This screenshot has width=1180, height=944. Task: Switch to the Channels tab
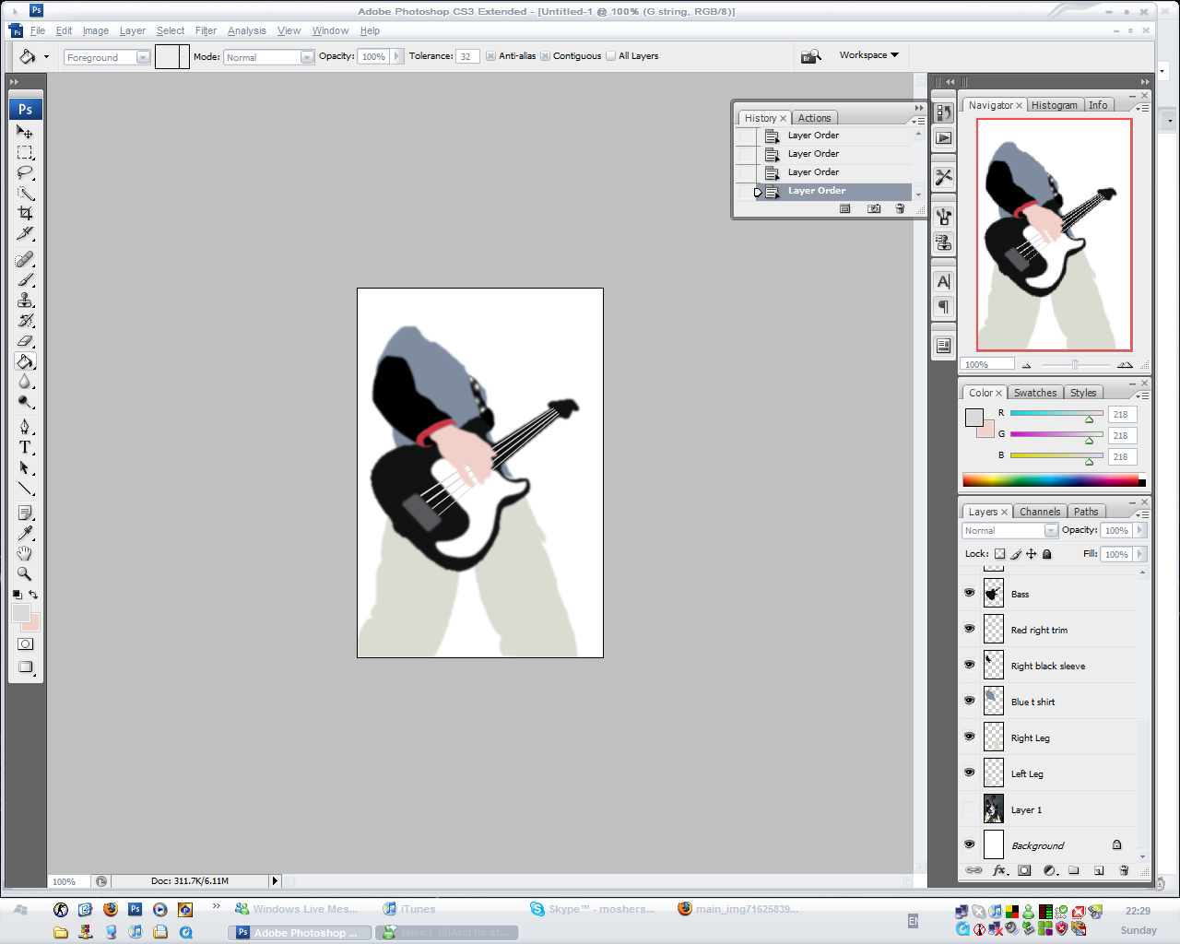(x=1039, y=512)
